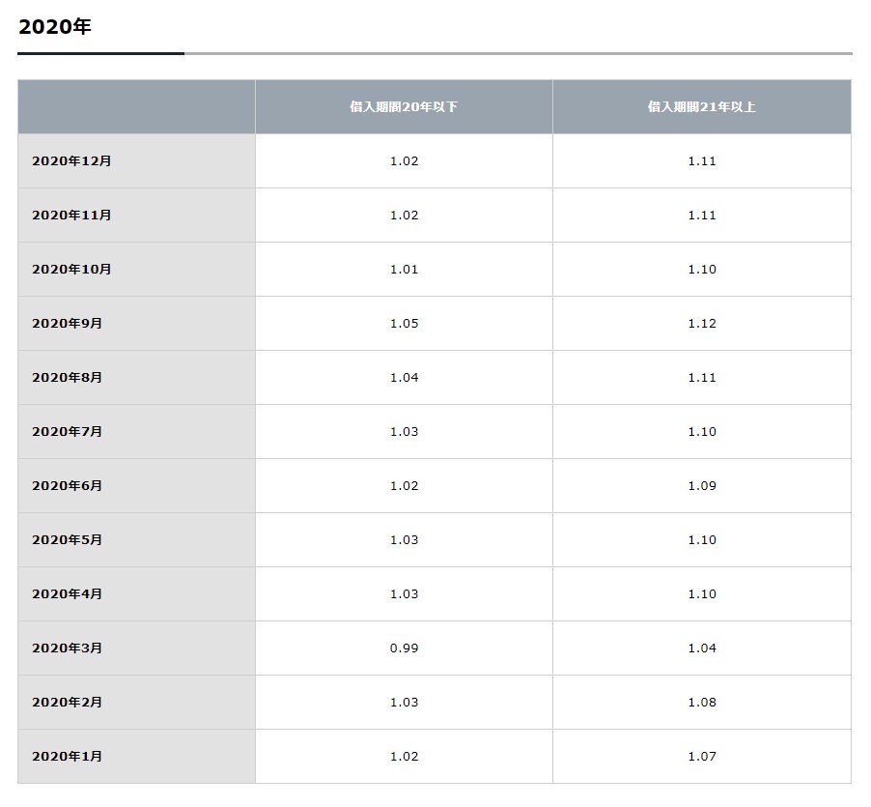Select the 借入期間20年以下 column header
The image size is (871, 807).
(x=404, y=106)
